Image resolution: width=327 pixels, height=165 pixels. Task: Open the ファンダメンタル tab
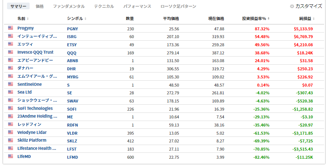coord(69,6)
